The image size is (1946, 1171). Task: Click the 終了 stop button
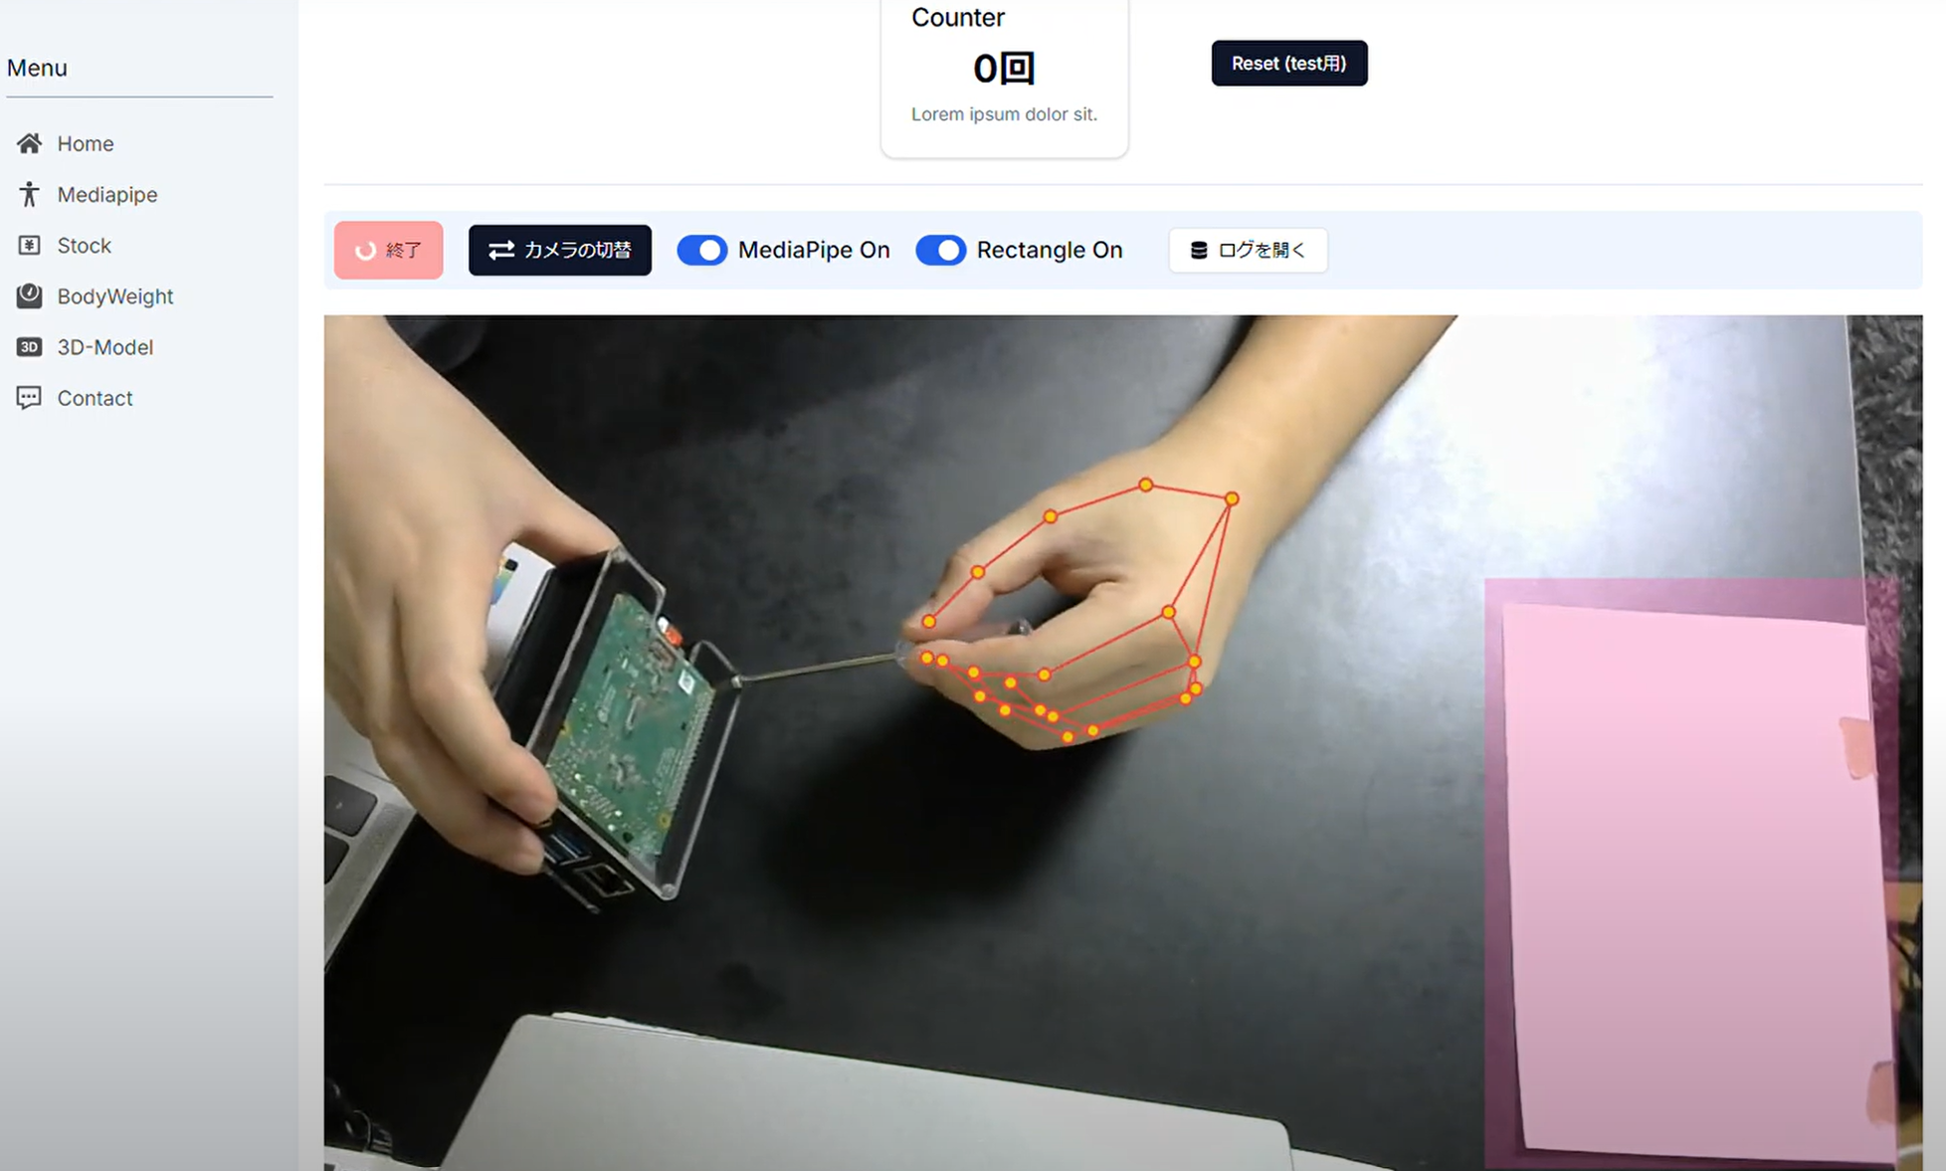391,249
